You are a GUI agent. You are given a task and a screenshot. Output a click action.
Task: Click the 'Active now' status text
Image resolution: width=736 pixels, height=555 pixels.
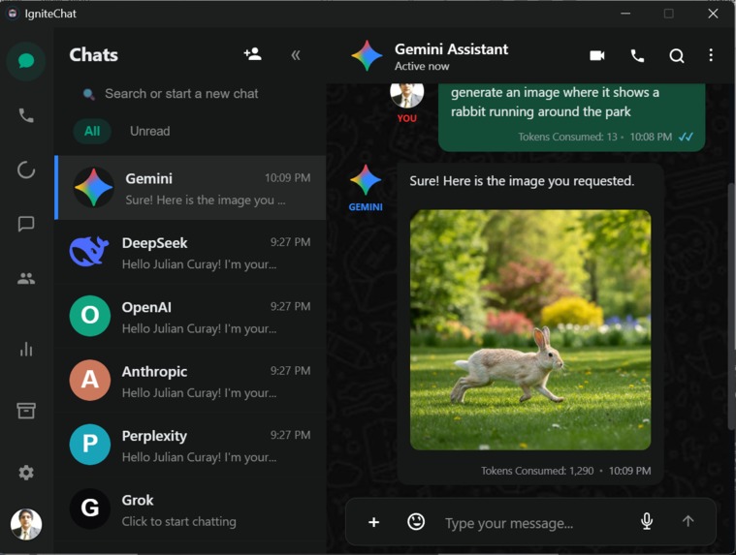pyautogui.click(x=422, y=67)
